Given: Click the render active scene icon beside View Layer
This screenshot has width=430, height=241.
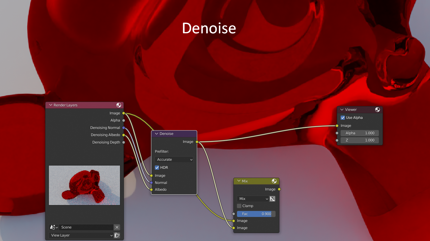Looking at the screenshot, I should coord(117,235).
